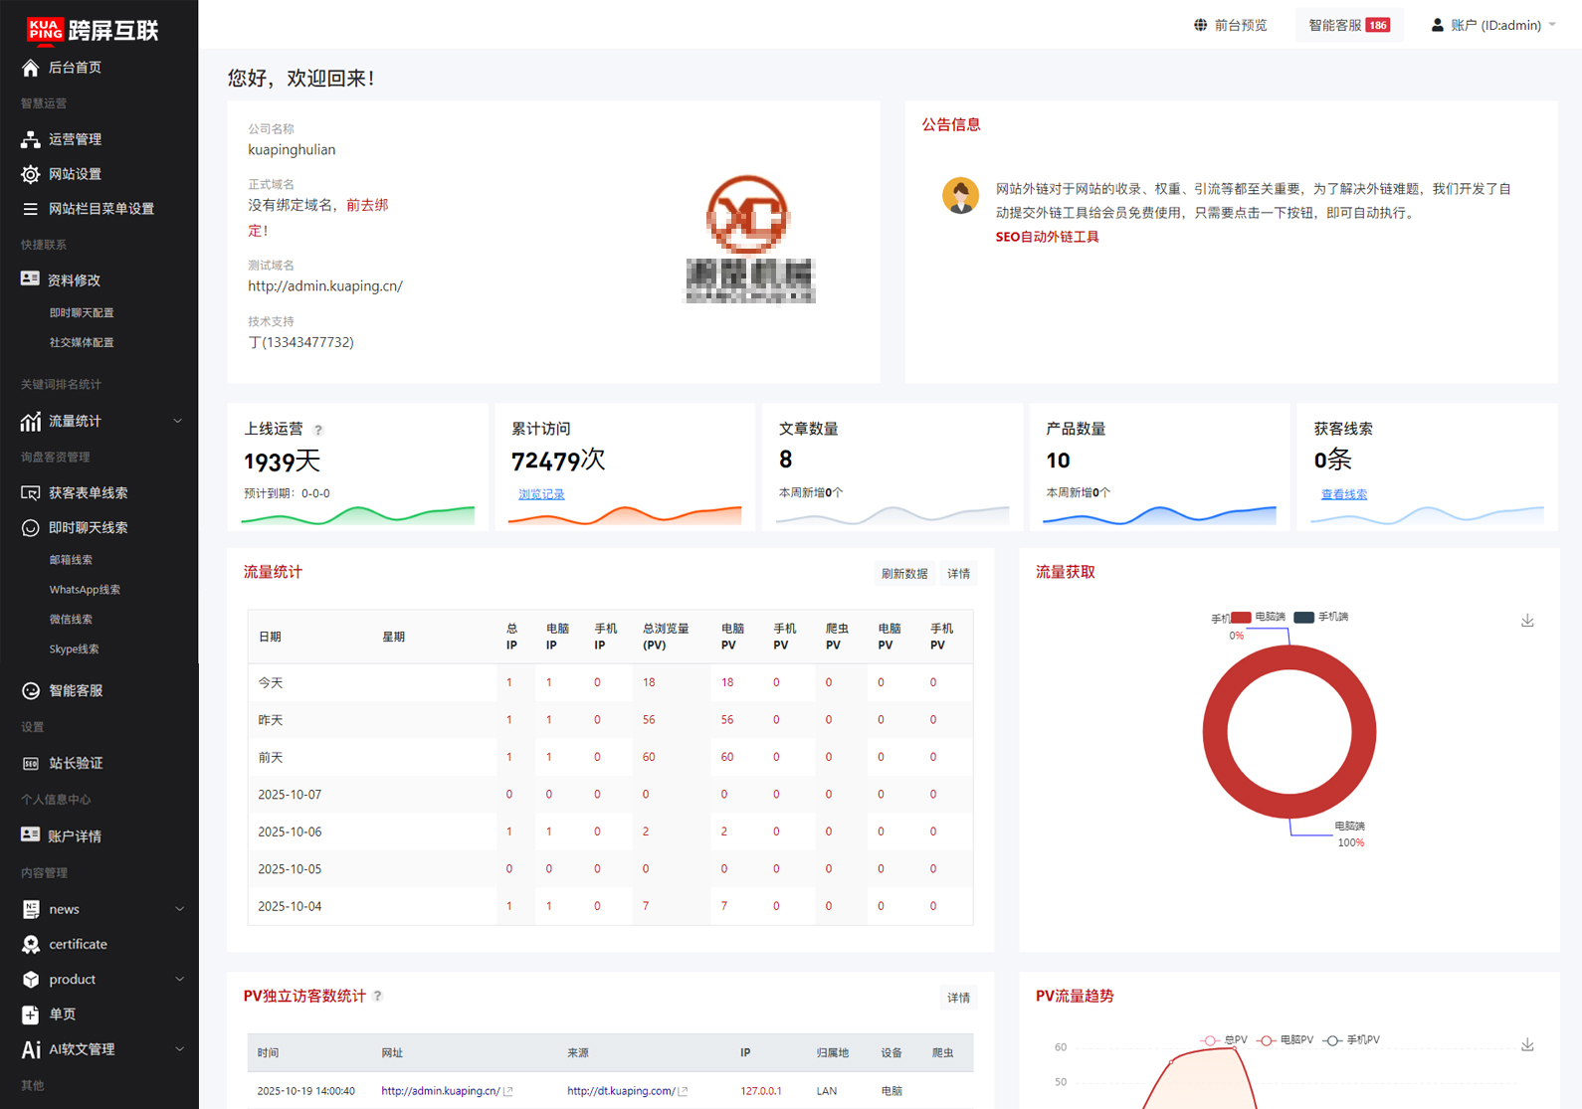
Task: Click the download icon in PV流量趋势 chart
Action: click(1527, 1044)
